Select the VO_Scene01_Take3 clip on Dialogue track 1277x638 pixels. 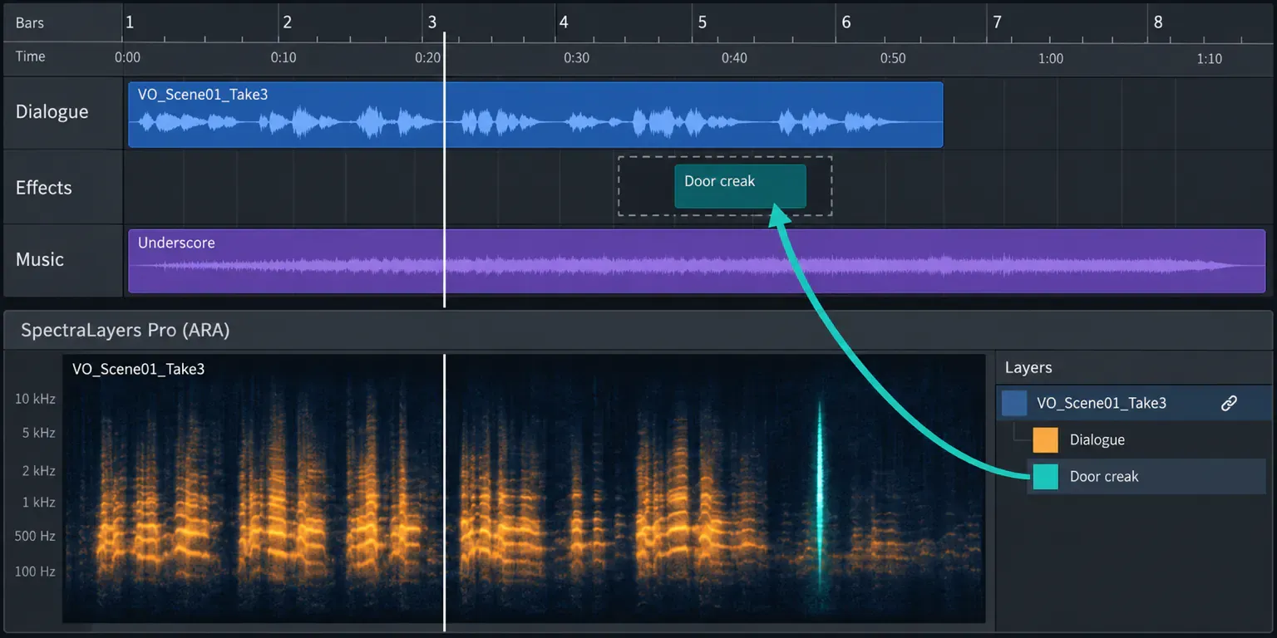[535, 115]
